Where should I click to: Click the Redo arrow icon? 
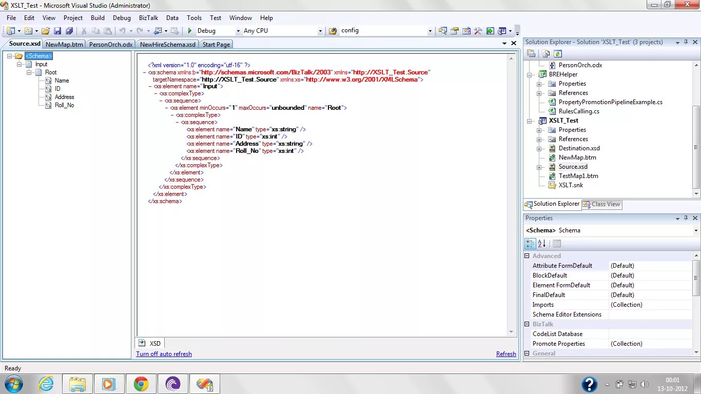point(140,31)
